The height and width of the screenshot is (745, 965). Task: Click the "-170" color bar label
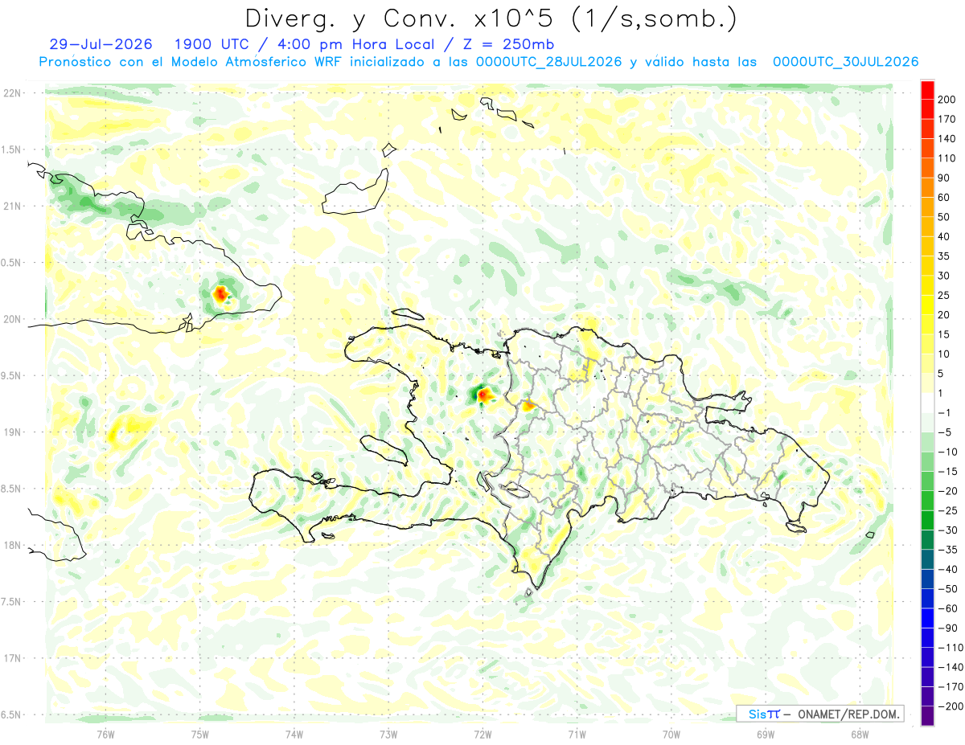(950, 687)
